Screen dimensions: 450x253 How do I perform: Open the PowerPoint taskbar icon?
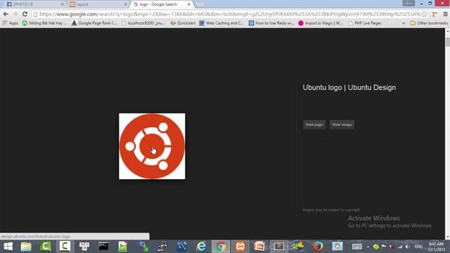point(259,247)
